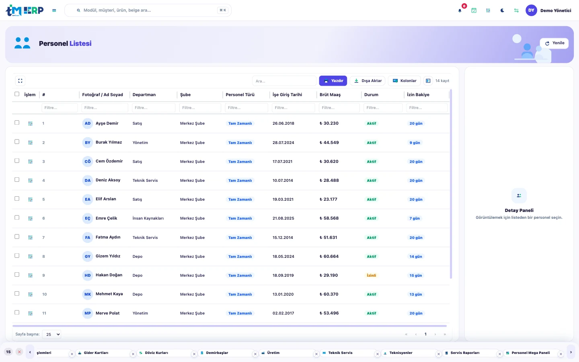Check the row for Deniz Aksoy

pyautogui.click(x=17, y=179)
